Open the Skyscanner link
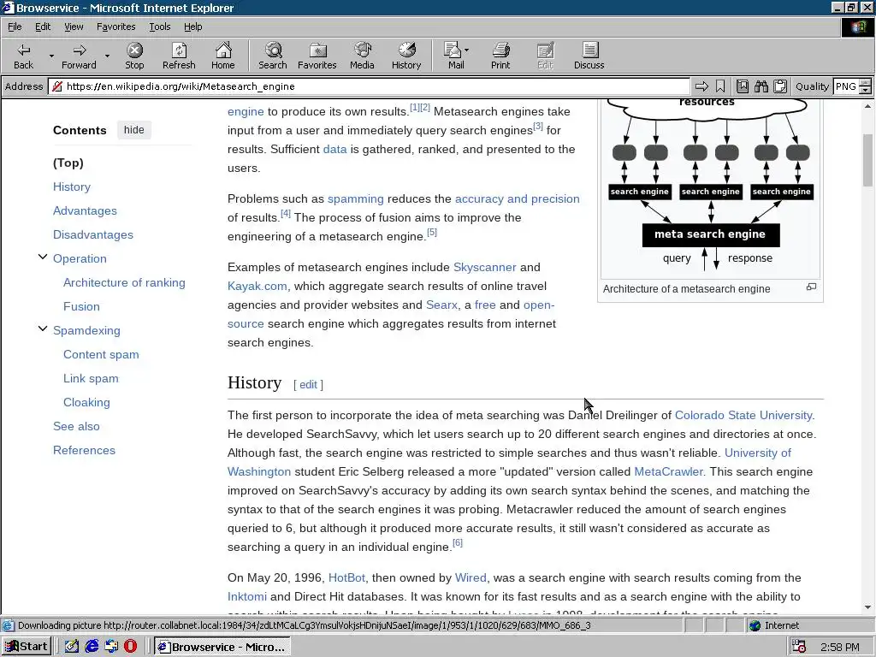The height and width of the screenshot is (657, 876). coord(484,267)
